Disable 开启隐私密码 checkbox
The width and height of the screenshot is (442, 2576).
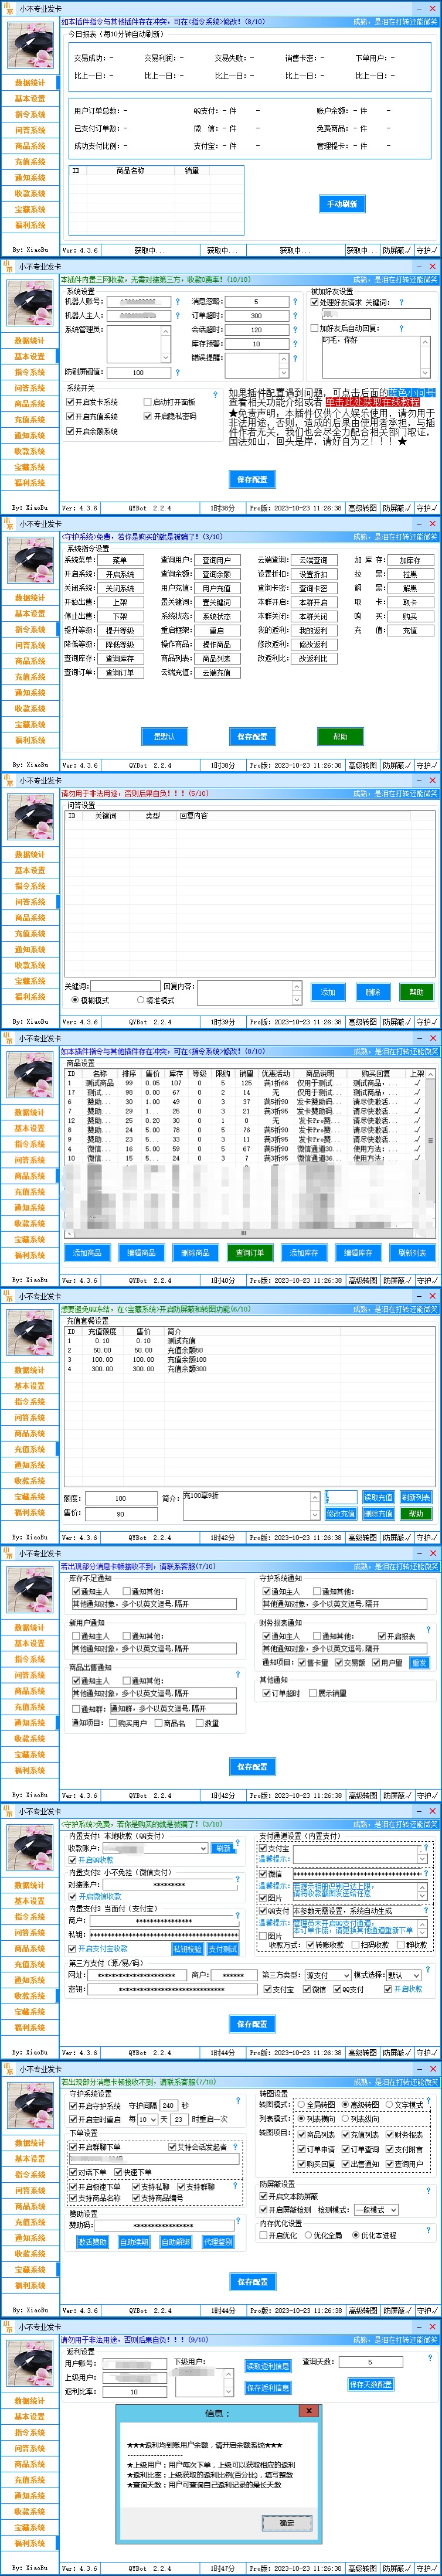click(x=148, y=416)
